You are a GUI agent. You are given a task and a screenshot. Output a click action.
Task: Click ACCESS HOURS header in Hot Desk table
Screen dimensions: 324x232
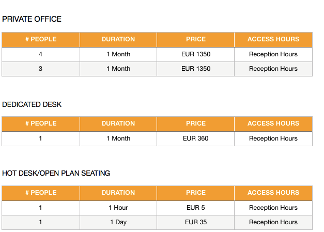pyautogui.click(x=273, y=193)
